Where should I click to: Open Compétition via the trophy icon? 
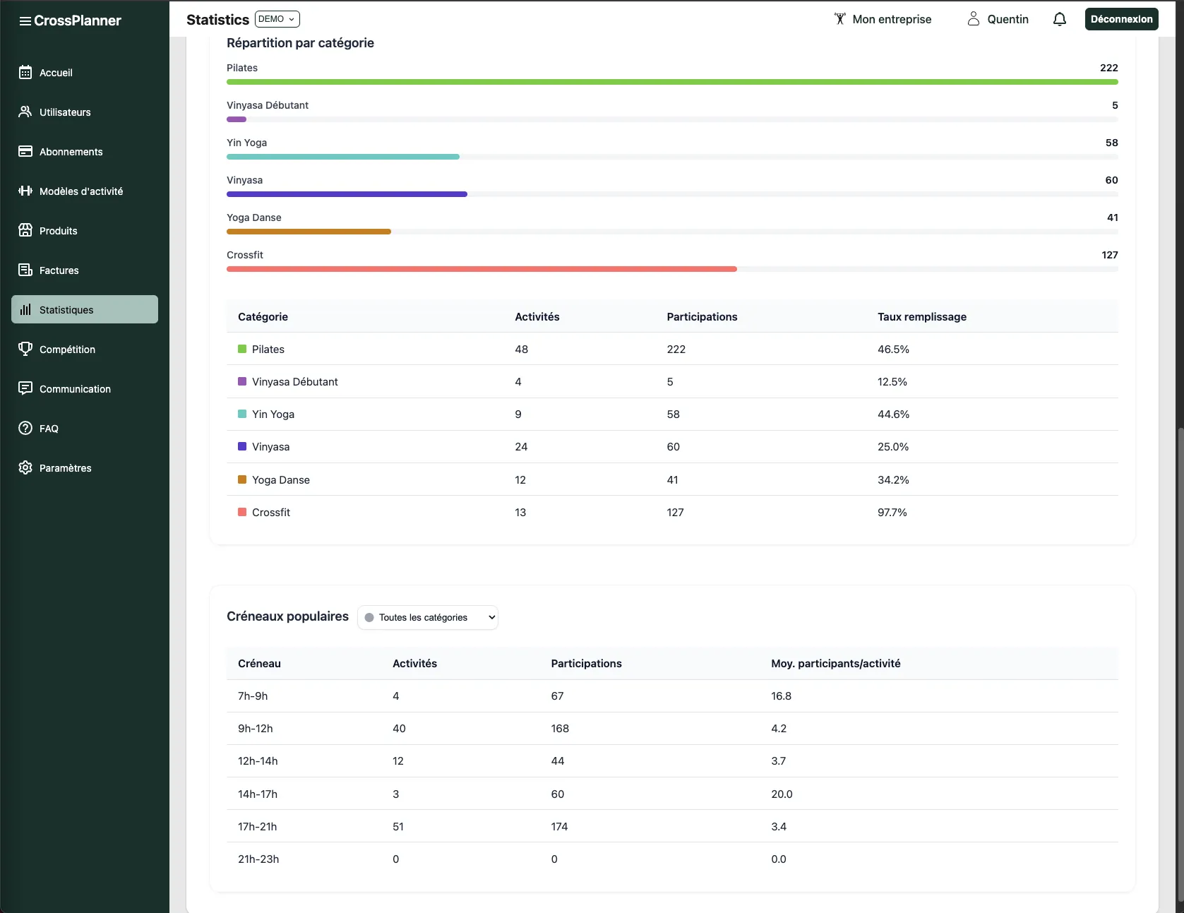[x=25, y=349]
